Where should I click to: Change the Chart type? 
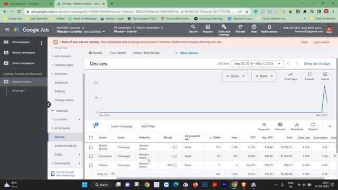tap(290, 76)
